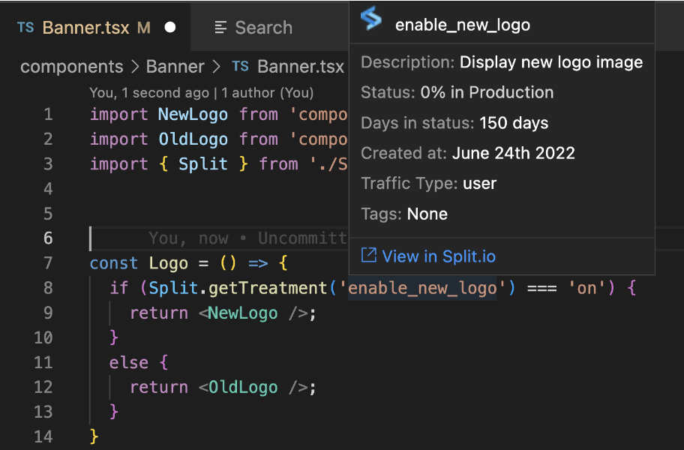Click the external link icon beside View in Split.io

click(368, 256)
